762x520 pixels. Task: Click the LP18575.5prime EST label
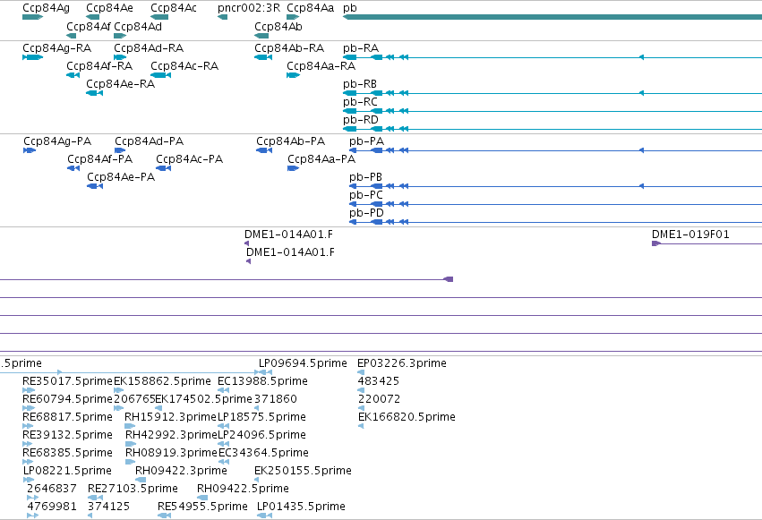pos(262,417)
